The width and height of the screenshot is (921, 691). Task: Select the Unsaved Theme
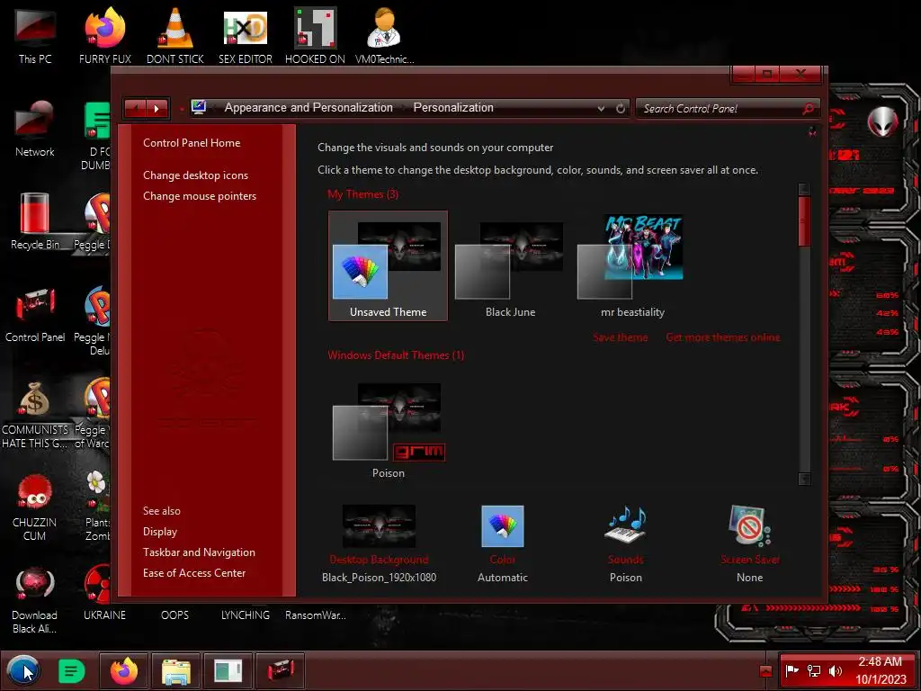[388, 266]
